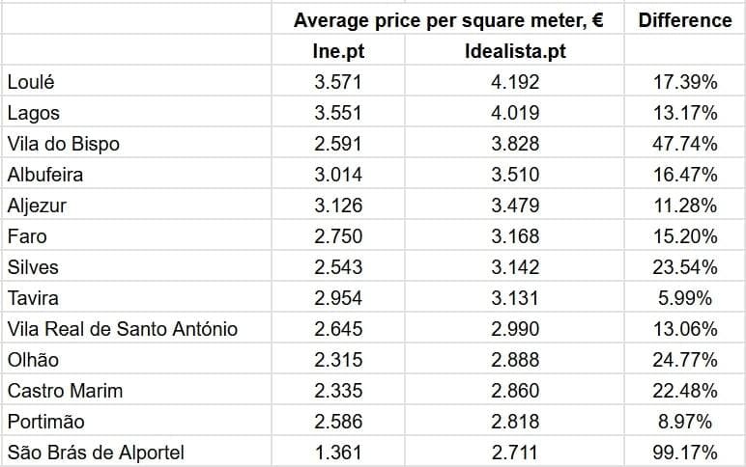Click the Idealista.pt column header
Image resolution: width=746 pixels, height=467 pixels.
coord(515,51)
